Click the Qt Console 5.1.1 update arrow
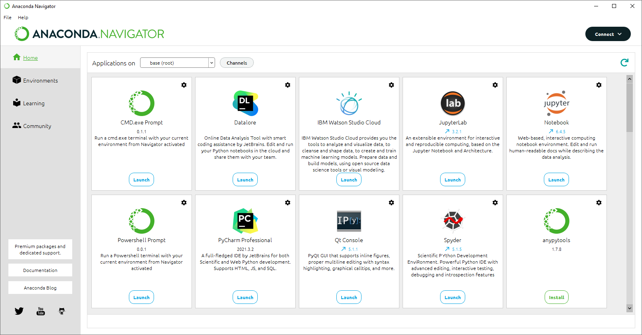Viewport: 642px width, 335px height. pos(344,249)
